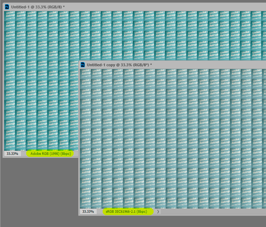The height and width of the screenshot is (227, 266).
Task: Select the Untitled-1 @ 33.3% title tab
Action: (38, 7)
